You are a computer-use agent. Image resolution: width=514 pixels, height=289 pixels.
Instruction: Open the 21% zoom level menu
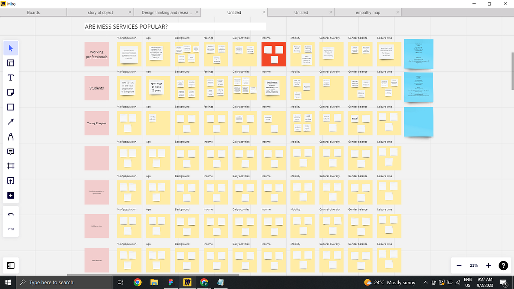point(474,265)
